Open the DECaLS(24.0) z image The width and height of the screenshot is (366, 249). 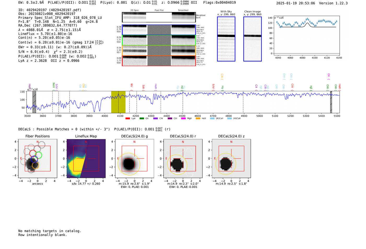231,159
